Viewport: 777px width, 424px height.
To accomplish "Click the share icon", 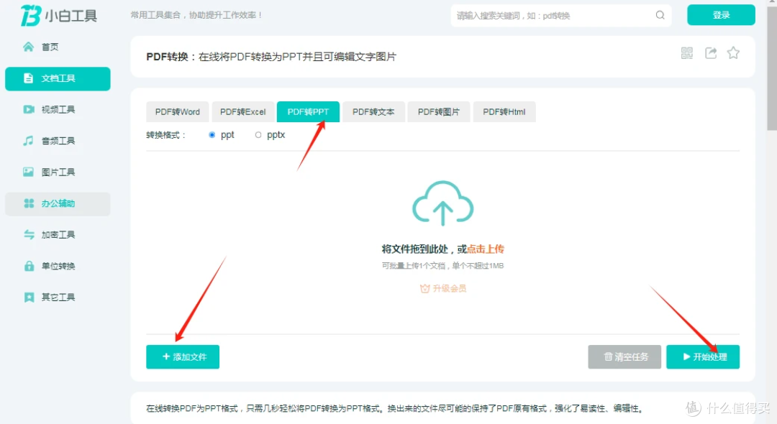I will tap(711, 53).
